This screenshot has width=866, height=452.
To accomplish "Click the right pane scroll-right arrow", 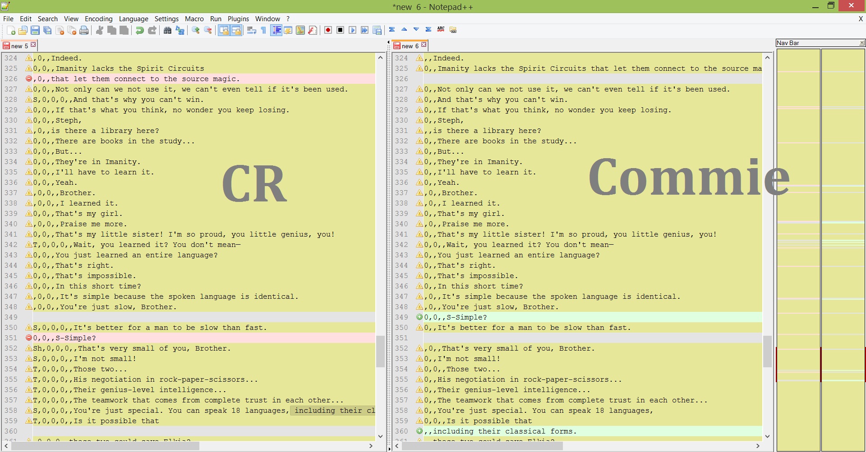I will (758, 446).
